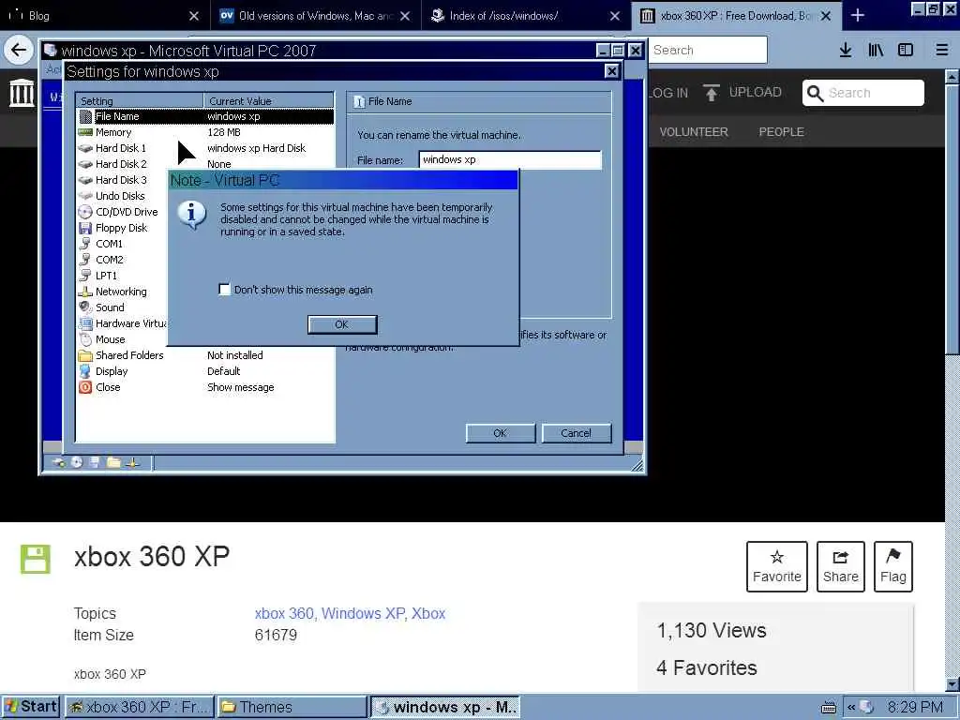The width and height of the screenshot is (960, 720).
Task: Select Hardware Virtualization icon in settings
Action: [x=85, y=323]
